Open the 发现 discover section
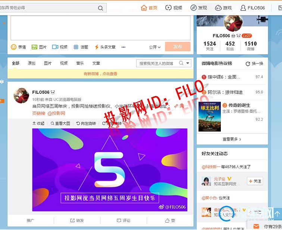 (198, 8)
